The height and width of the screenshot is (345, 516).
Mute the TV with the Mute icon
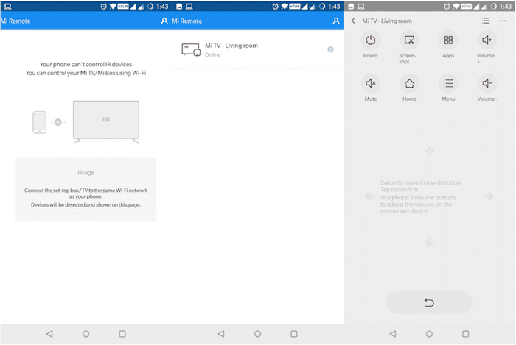(371, 83)
